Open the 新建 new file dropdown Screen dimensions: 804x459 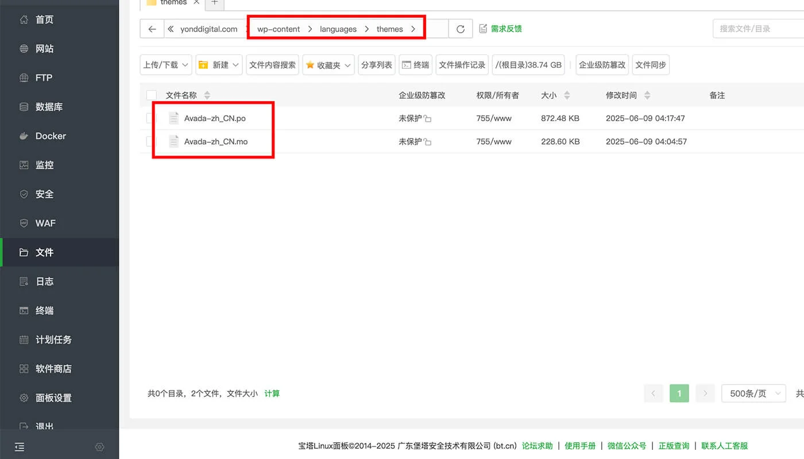pyautogui.click(x=219, y=65)
